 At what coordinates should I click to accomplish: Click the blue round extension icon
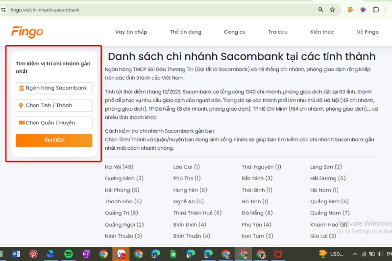[x=363, y=10]
